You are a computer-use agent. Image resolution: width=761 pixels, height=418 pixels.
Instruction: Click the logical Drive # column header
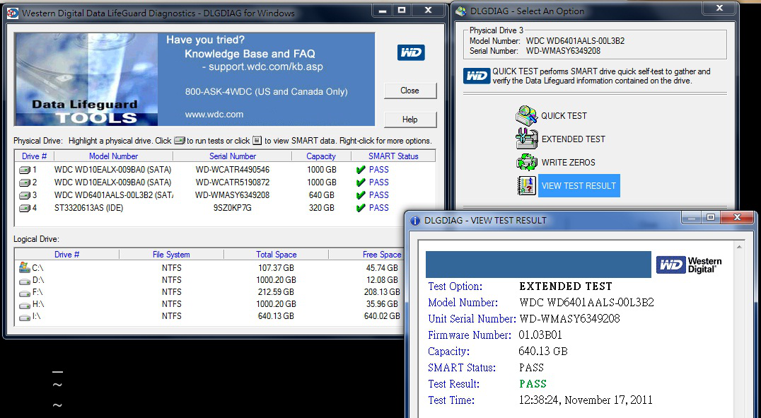point(67,255)
